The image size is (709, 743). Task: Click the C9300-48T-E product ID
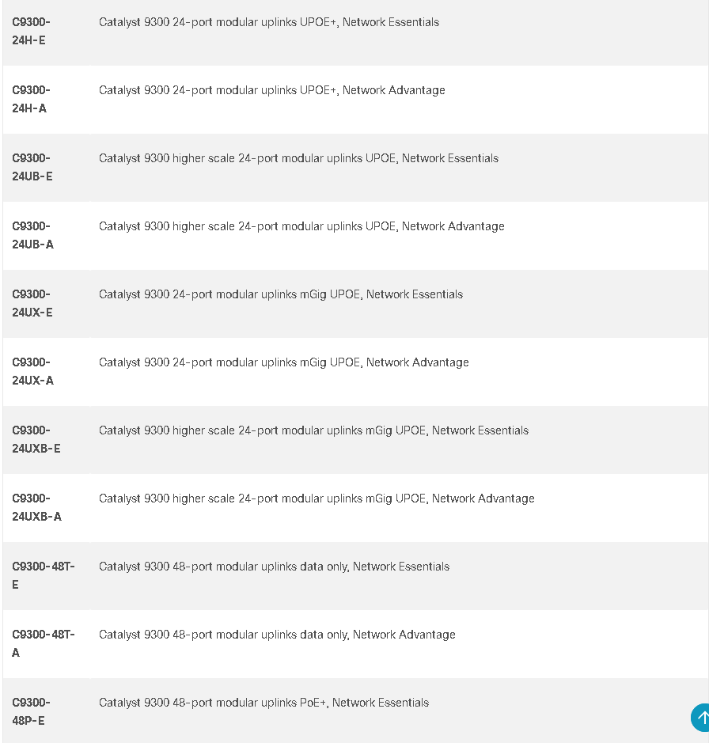click(44, 575)
